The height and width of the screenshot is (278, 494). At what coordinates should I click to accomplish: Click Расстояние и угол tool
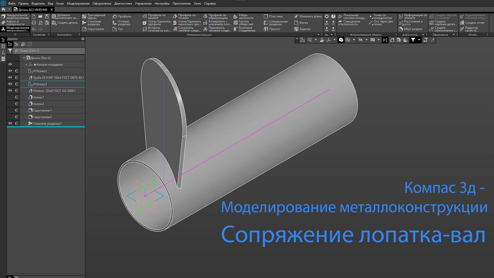(411, 23)
